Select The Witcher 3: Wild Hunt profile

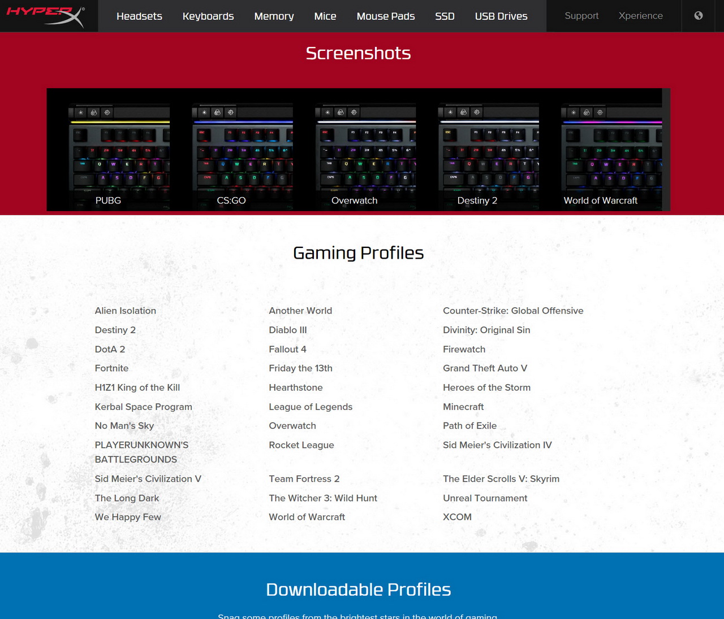(323, 498)
